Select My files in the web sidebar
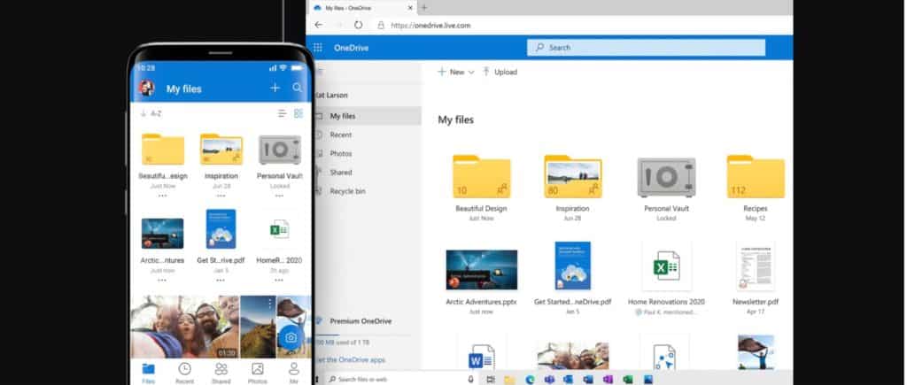This screenshot has height=385, width=907. pyautogui.click(x=368, y=116)
